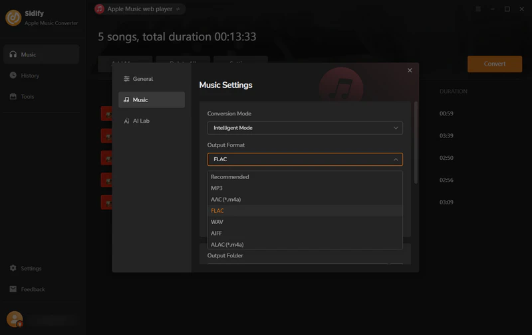532x335 pixels.
Task: Click the gear Settings icon in sidebar
Action: click(13, 268)
